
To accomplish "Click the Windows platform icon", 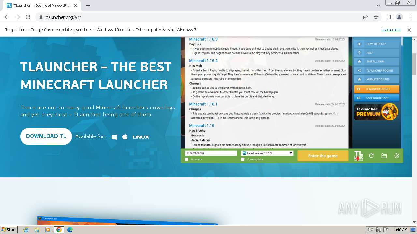I will [x=114, y=137].
